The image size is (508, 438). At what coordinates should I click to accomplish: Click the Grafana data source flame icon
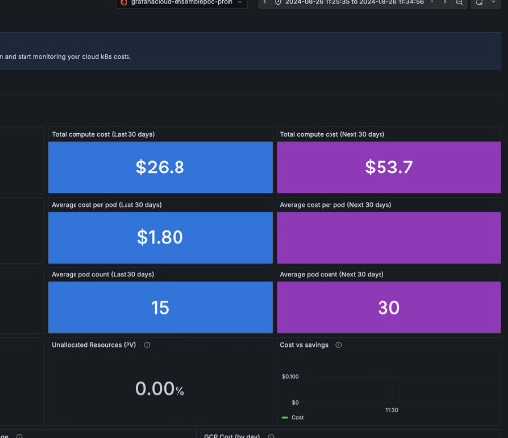[x=124, y=3]
